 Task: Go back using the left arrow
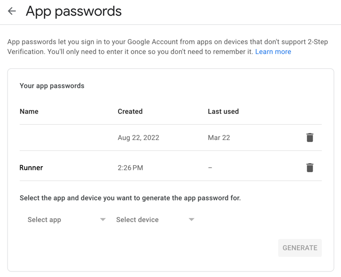click(12, 11)
